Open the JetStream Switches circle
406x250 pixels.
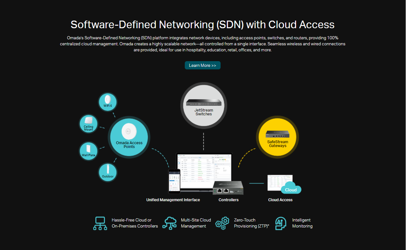pyautogui.click(x=203, y=106)
